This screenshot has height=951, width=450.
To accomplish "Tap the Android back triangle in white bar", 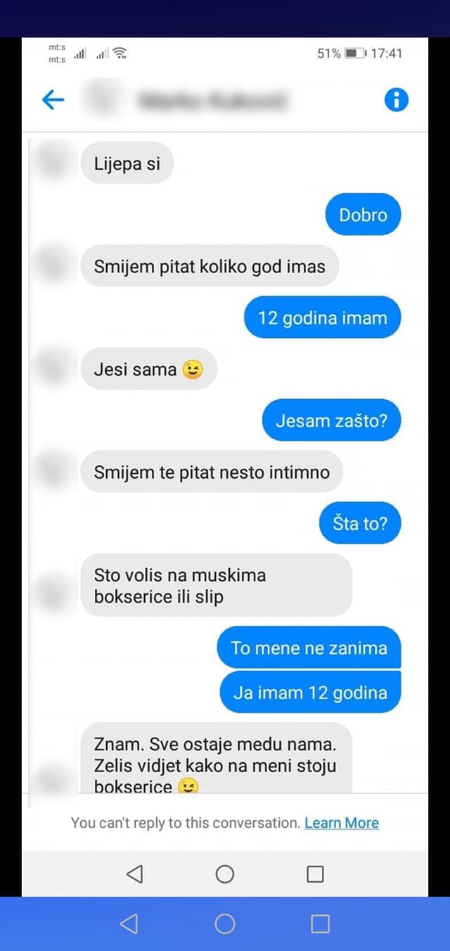I will pyautogui.click(x=134, y=874).
